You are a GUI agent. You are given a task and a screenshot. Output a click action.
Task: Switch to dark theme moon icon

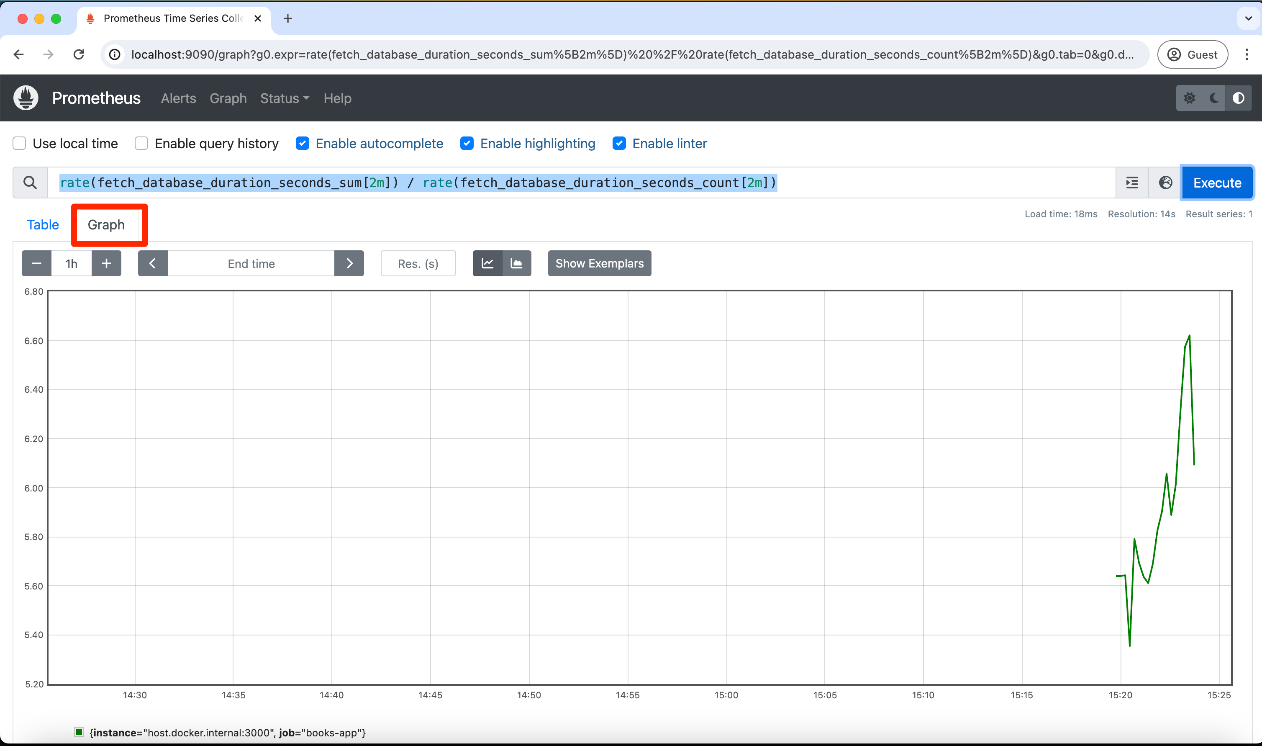(x=1214, y=98)
